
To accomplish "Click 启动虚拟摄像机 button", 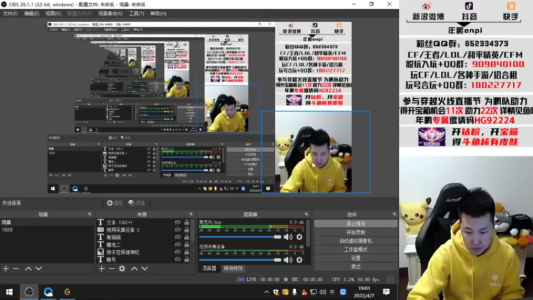I will pos(356,241).
